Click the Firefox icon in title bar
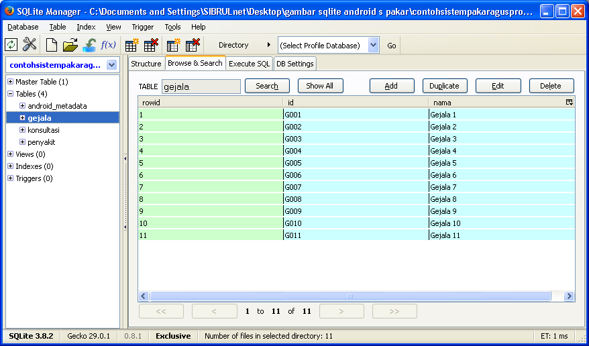The height and width of the screenshot is (346, 589). point(9,11)
